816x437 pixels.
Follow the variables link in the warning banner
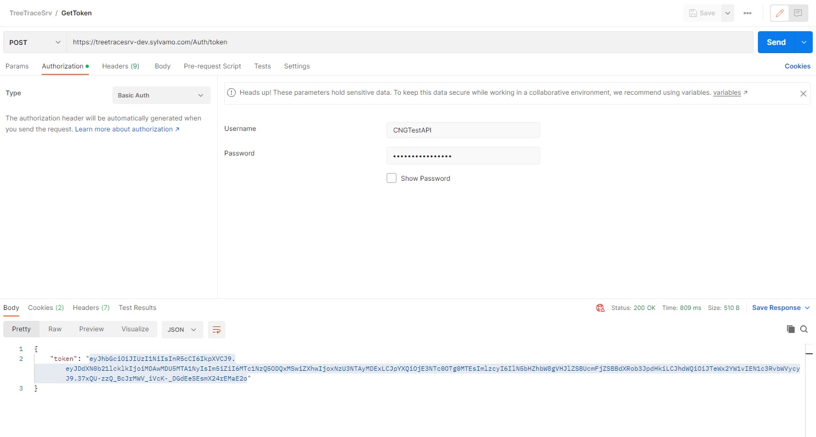pyautogui.click(x=727, y=93)
